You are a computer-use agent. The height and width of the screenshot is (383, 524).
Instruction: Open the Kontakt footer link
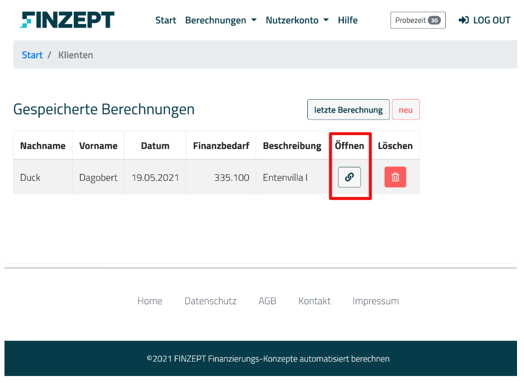point(314,301)
